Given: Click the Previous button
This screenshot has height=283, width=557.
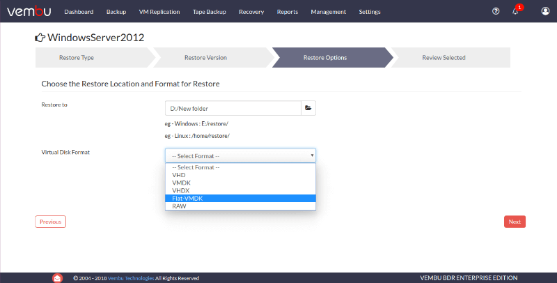Looking at the screenshot, I should coord(50,222).
